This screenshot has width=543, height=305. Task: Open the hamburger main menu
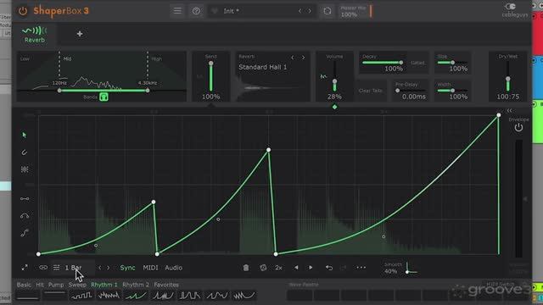tap(177, 11)
